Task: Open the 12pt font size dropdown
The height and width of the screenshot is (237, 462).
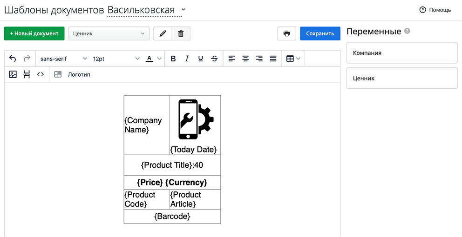Action: (x=116, y=59)
